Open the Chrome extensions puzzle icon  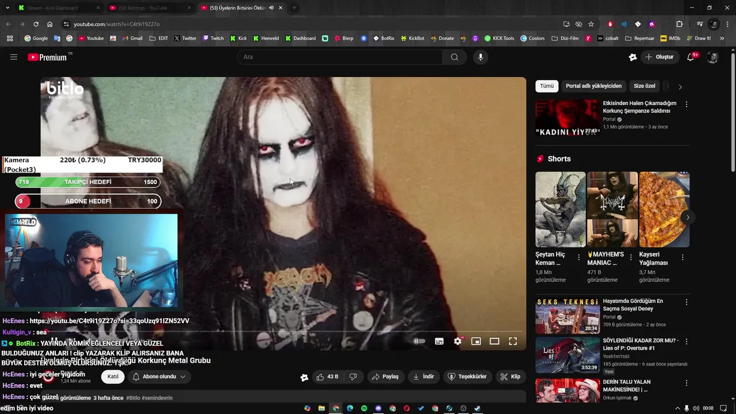coord(680,24)
